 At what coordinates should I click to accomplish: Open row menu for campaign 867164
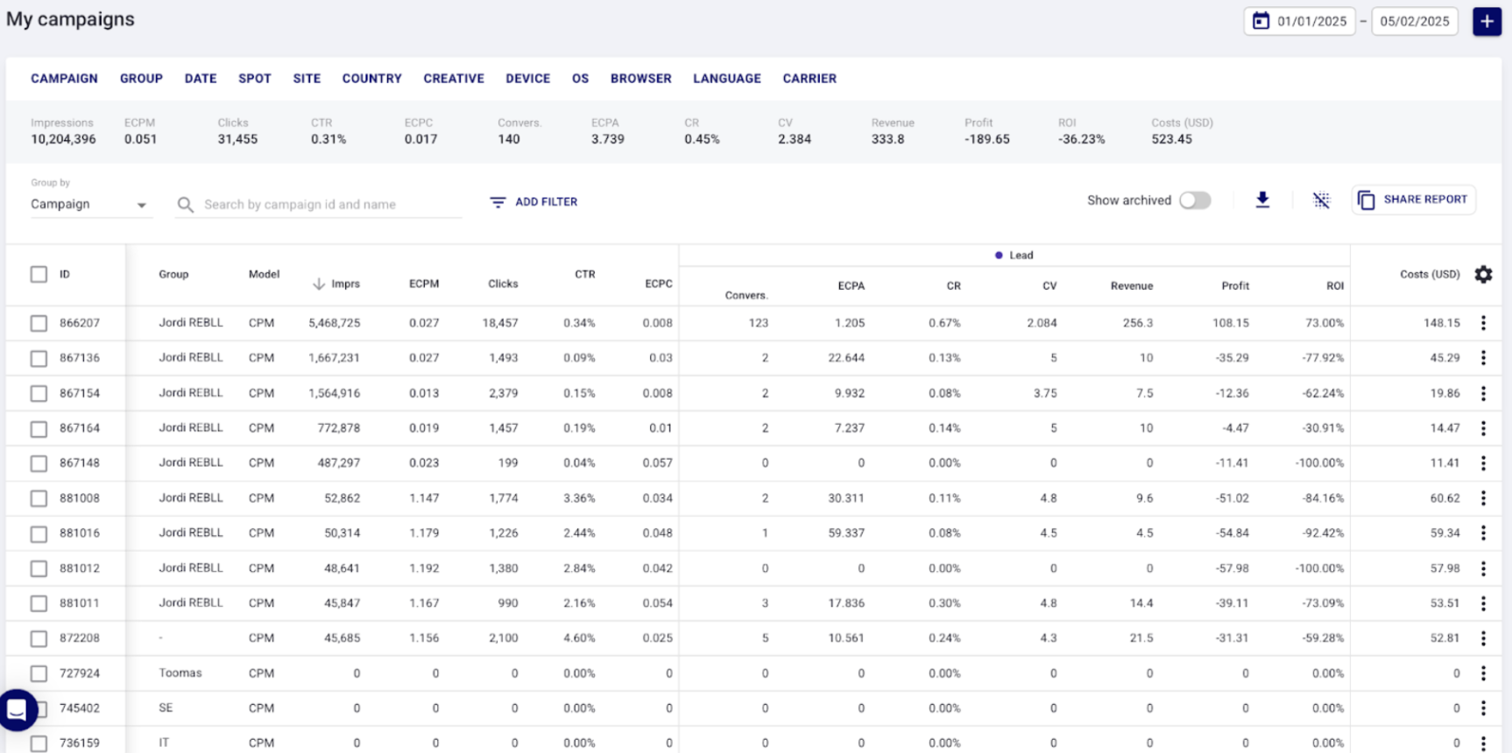pyautogui.click(x=1483, y=428)
